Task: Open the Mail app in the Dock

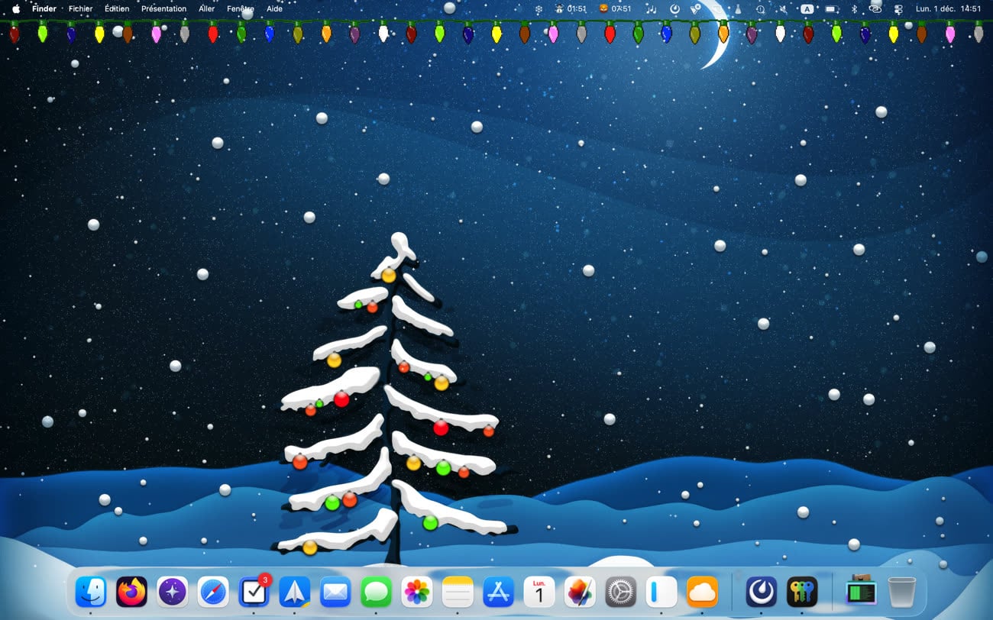Action: click(x=335, y=592)
